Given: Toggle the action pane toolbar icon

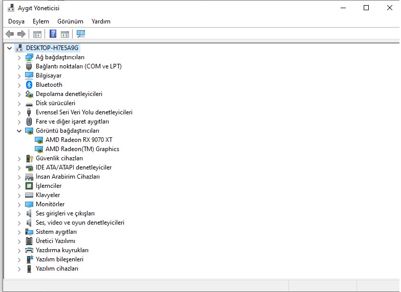Looking at the screenshot, I should (x=65, y=34).
